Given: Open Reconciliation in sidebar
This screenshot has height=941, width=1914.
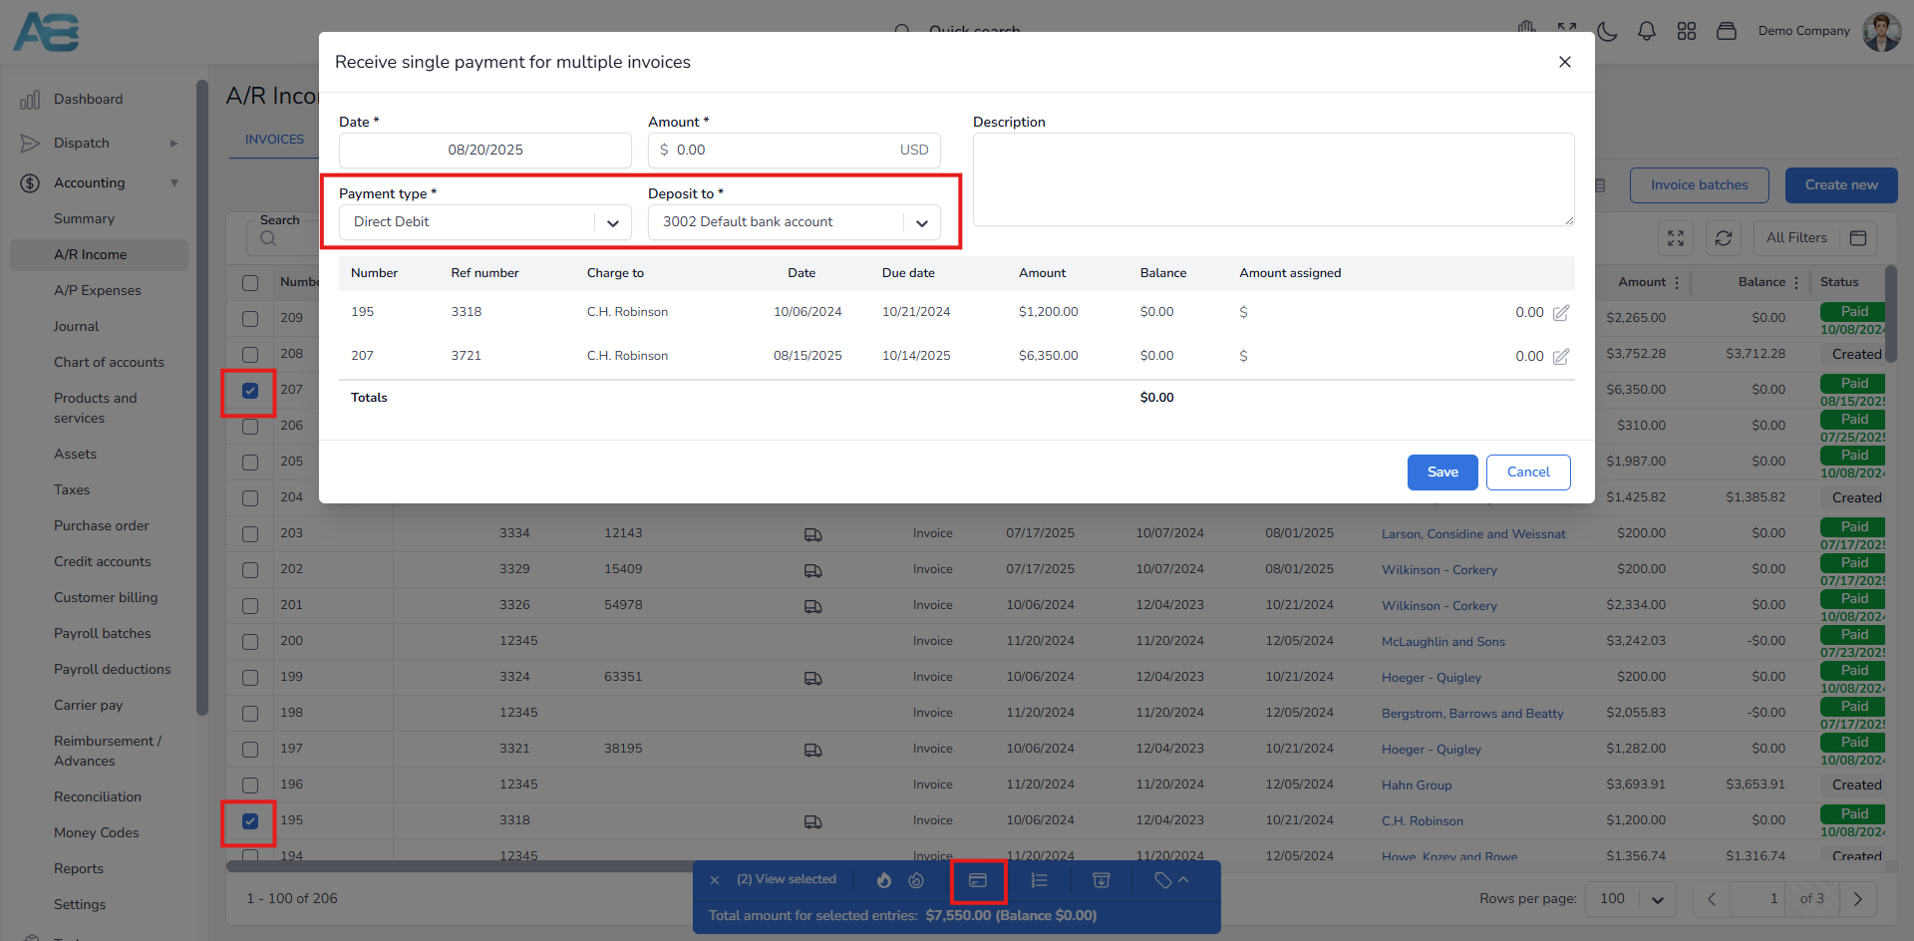Looking at the screenshot, I should (98, 796).
